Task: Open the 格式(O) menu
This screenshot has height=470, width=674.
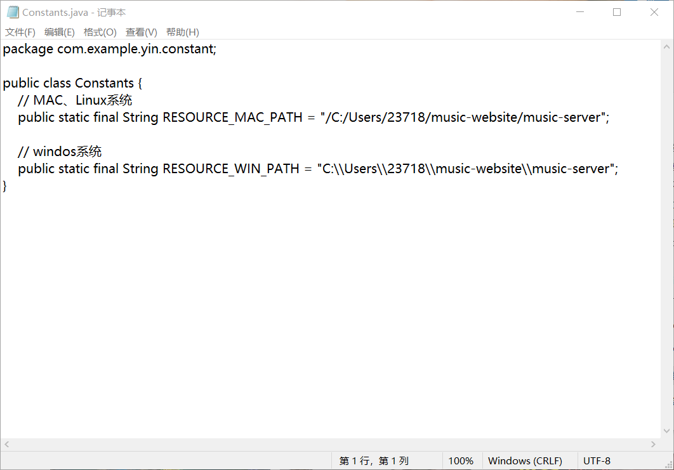Action: (x=100, y=32)
